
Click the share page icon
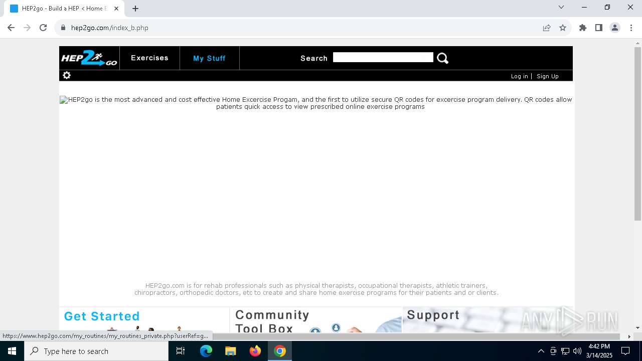(547, 28)
